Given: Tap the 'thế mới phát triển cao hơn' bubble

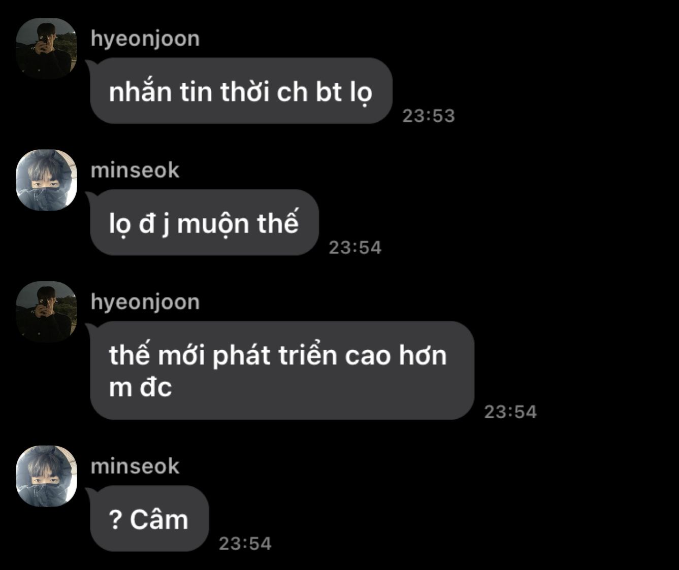Looking at the screenshot, I should [x=282, y=371].
